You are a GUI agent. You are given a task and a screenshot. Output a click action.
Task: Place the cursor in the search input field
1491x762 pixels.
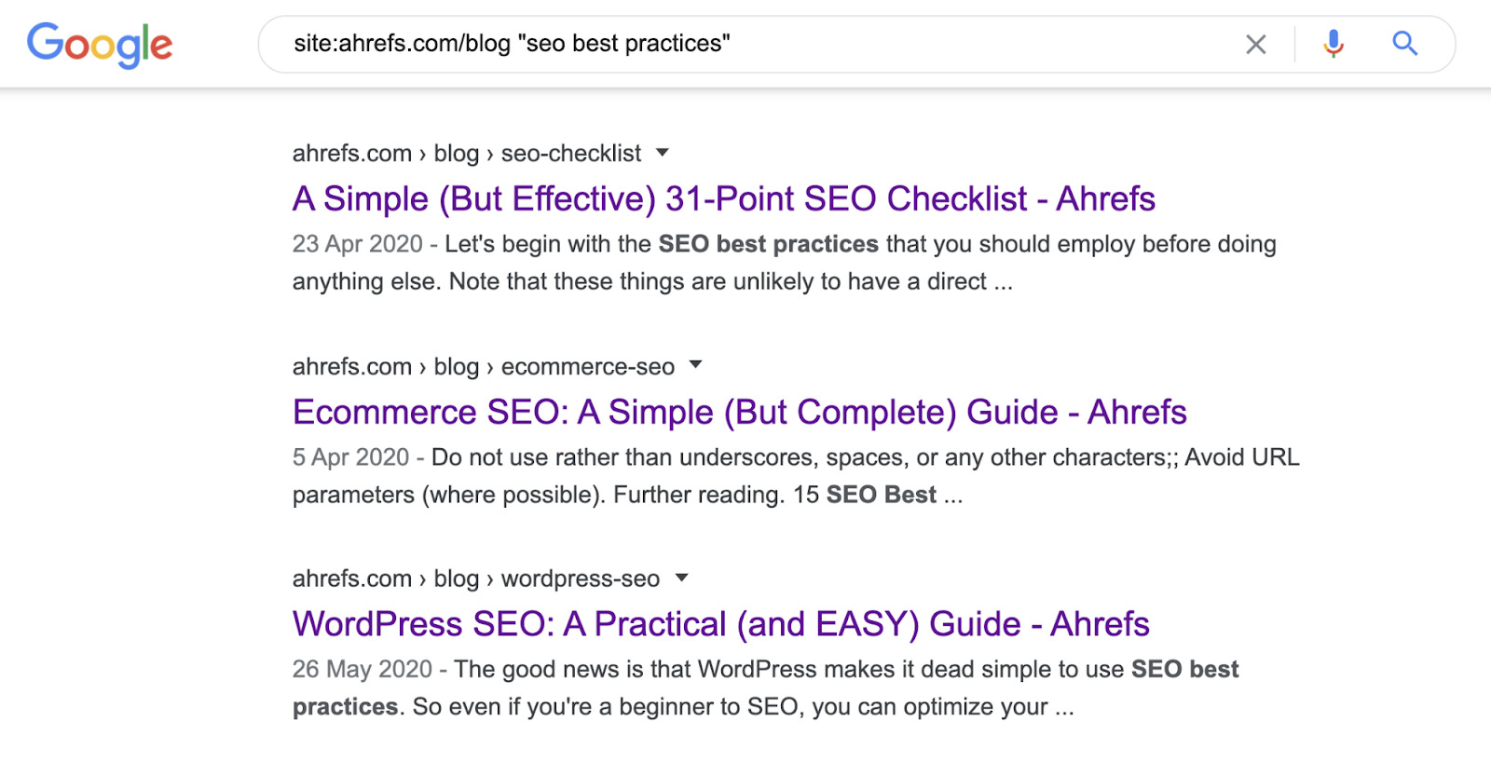[x=745, y=43]
